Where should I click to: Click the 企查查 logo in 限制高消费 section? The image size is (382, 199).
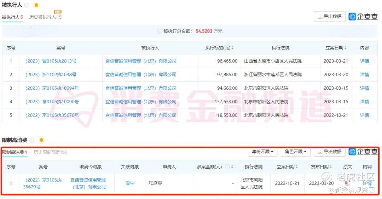click(x=363, y=152)
